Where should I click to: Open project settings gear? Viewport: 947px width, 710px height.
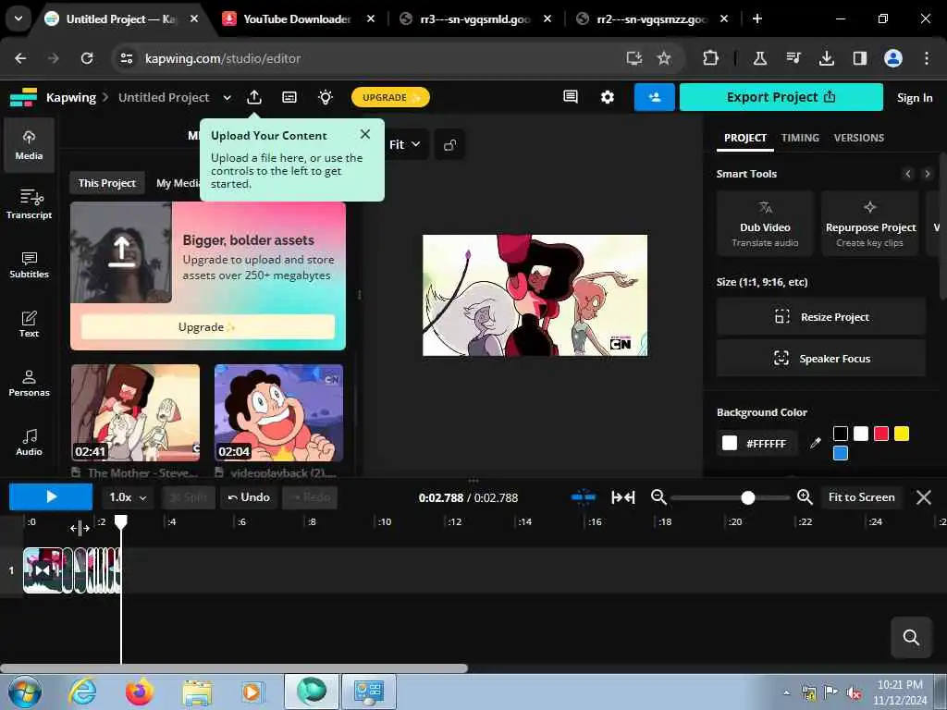coord(607,97)
